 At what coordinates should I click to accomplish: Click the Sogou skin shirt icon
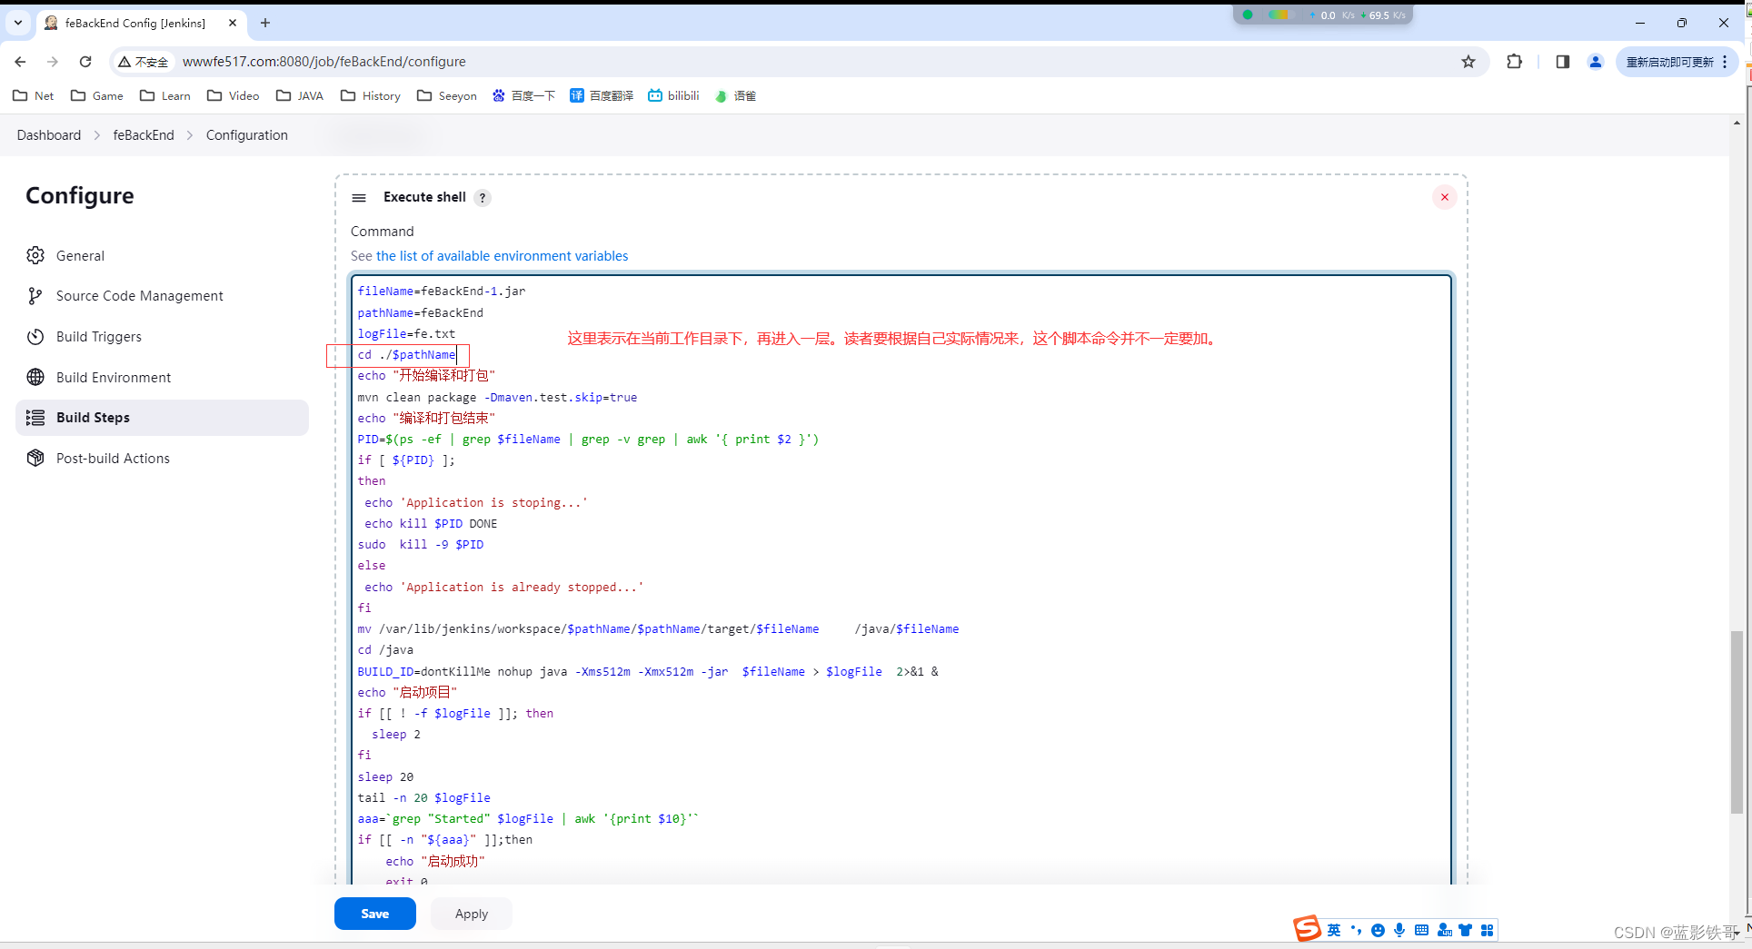coord(1465,930)
